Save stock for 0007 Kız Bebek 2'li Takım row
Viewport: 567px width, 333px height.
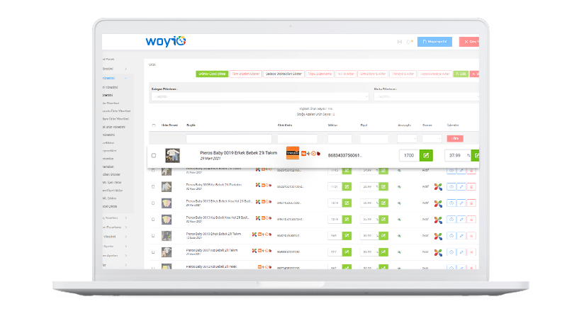point(347,252)
